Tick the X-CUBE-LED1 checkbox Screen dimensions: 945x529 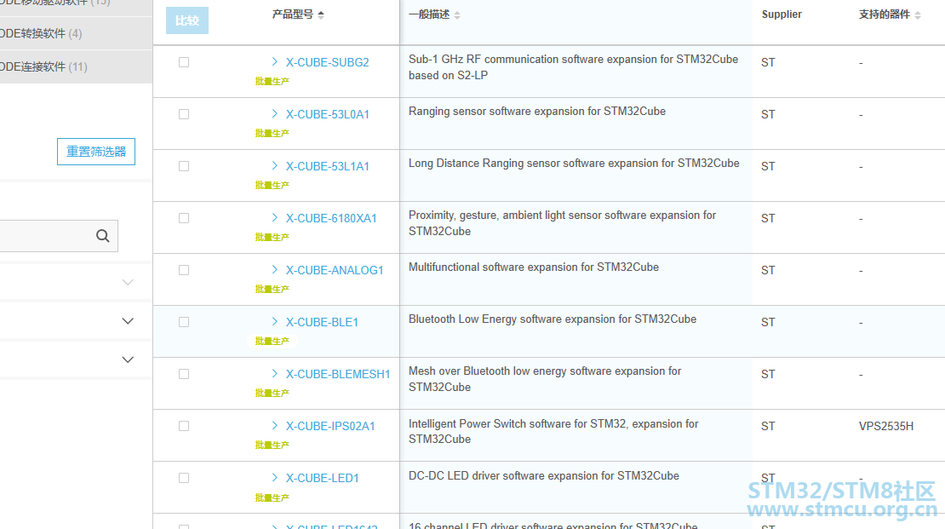tap(184, 478)
